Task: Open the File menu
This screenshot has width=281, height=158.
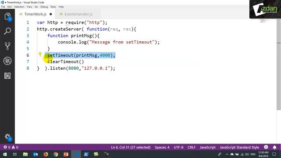Action: [x=3, y=7]
